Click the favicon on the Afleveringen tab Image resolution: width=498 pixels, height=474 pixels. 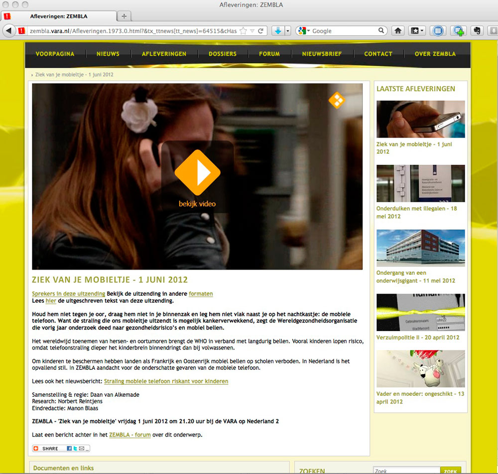tap(7, 16)
